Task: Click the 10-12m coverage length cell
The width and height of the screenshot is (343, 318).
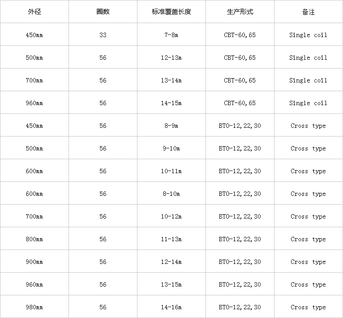Action: [171, 216]
